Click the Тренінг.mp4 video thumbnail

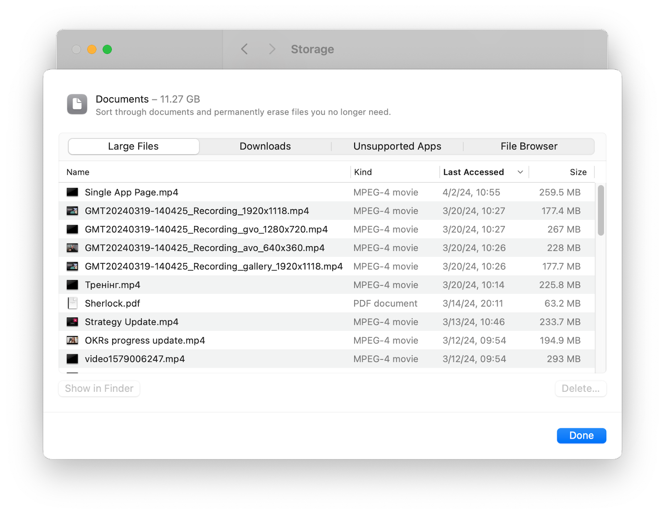(x=72, y=285)
